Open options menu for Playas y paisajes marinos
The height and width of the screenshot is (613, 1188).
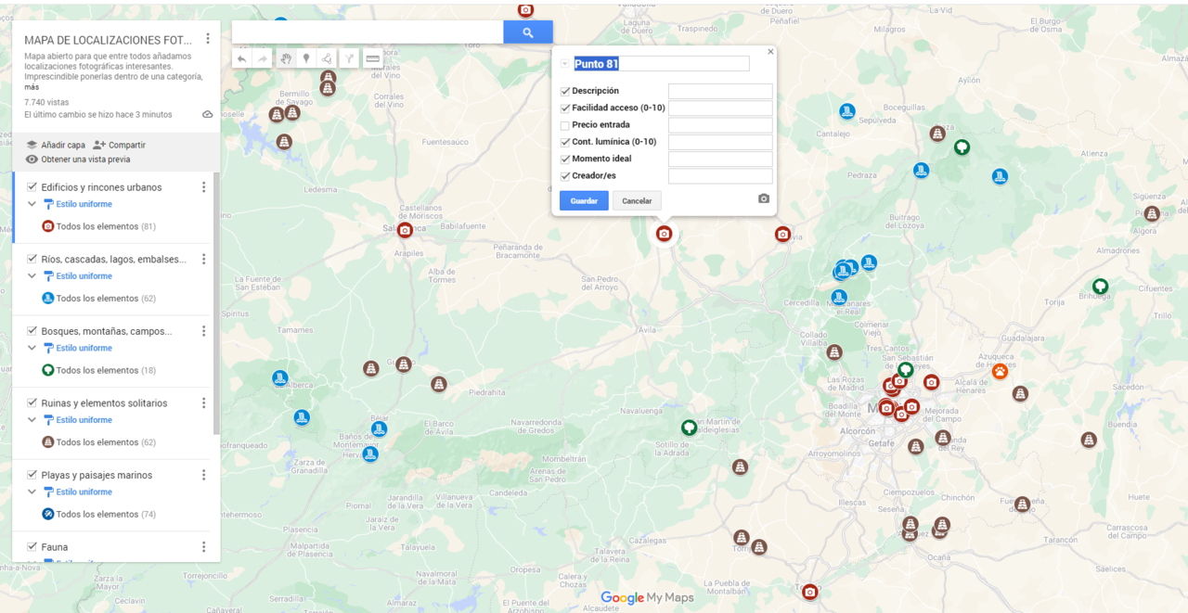pos(204,475)
